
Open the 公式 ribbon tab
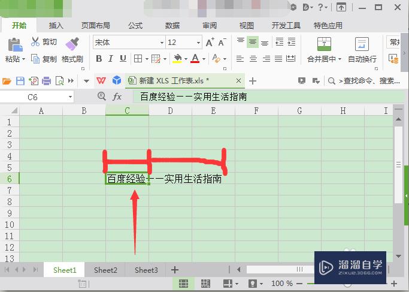coord(135,26)
